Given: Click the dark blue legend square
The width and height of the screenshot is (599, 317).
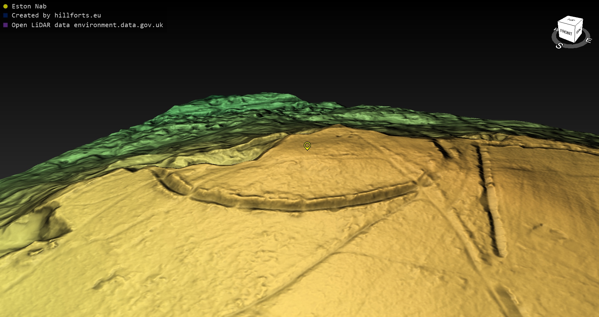Looking at the screenshot, I should [x=5, y=15].
